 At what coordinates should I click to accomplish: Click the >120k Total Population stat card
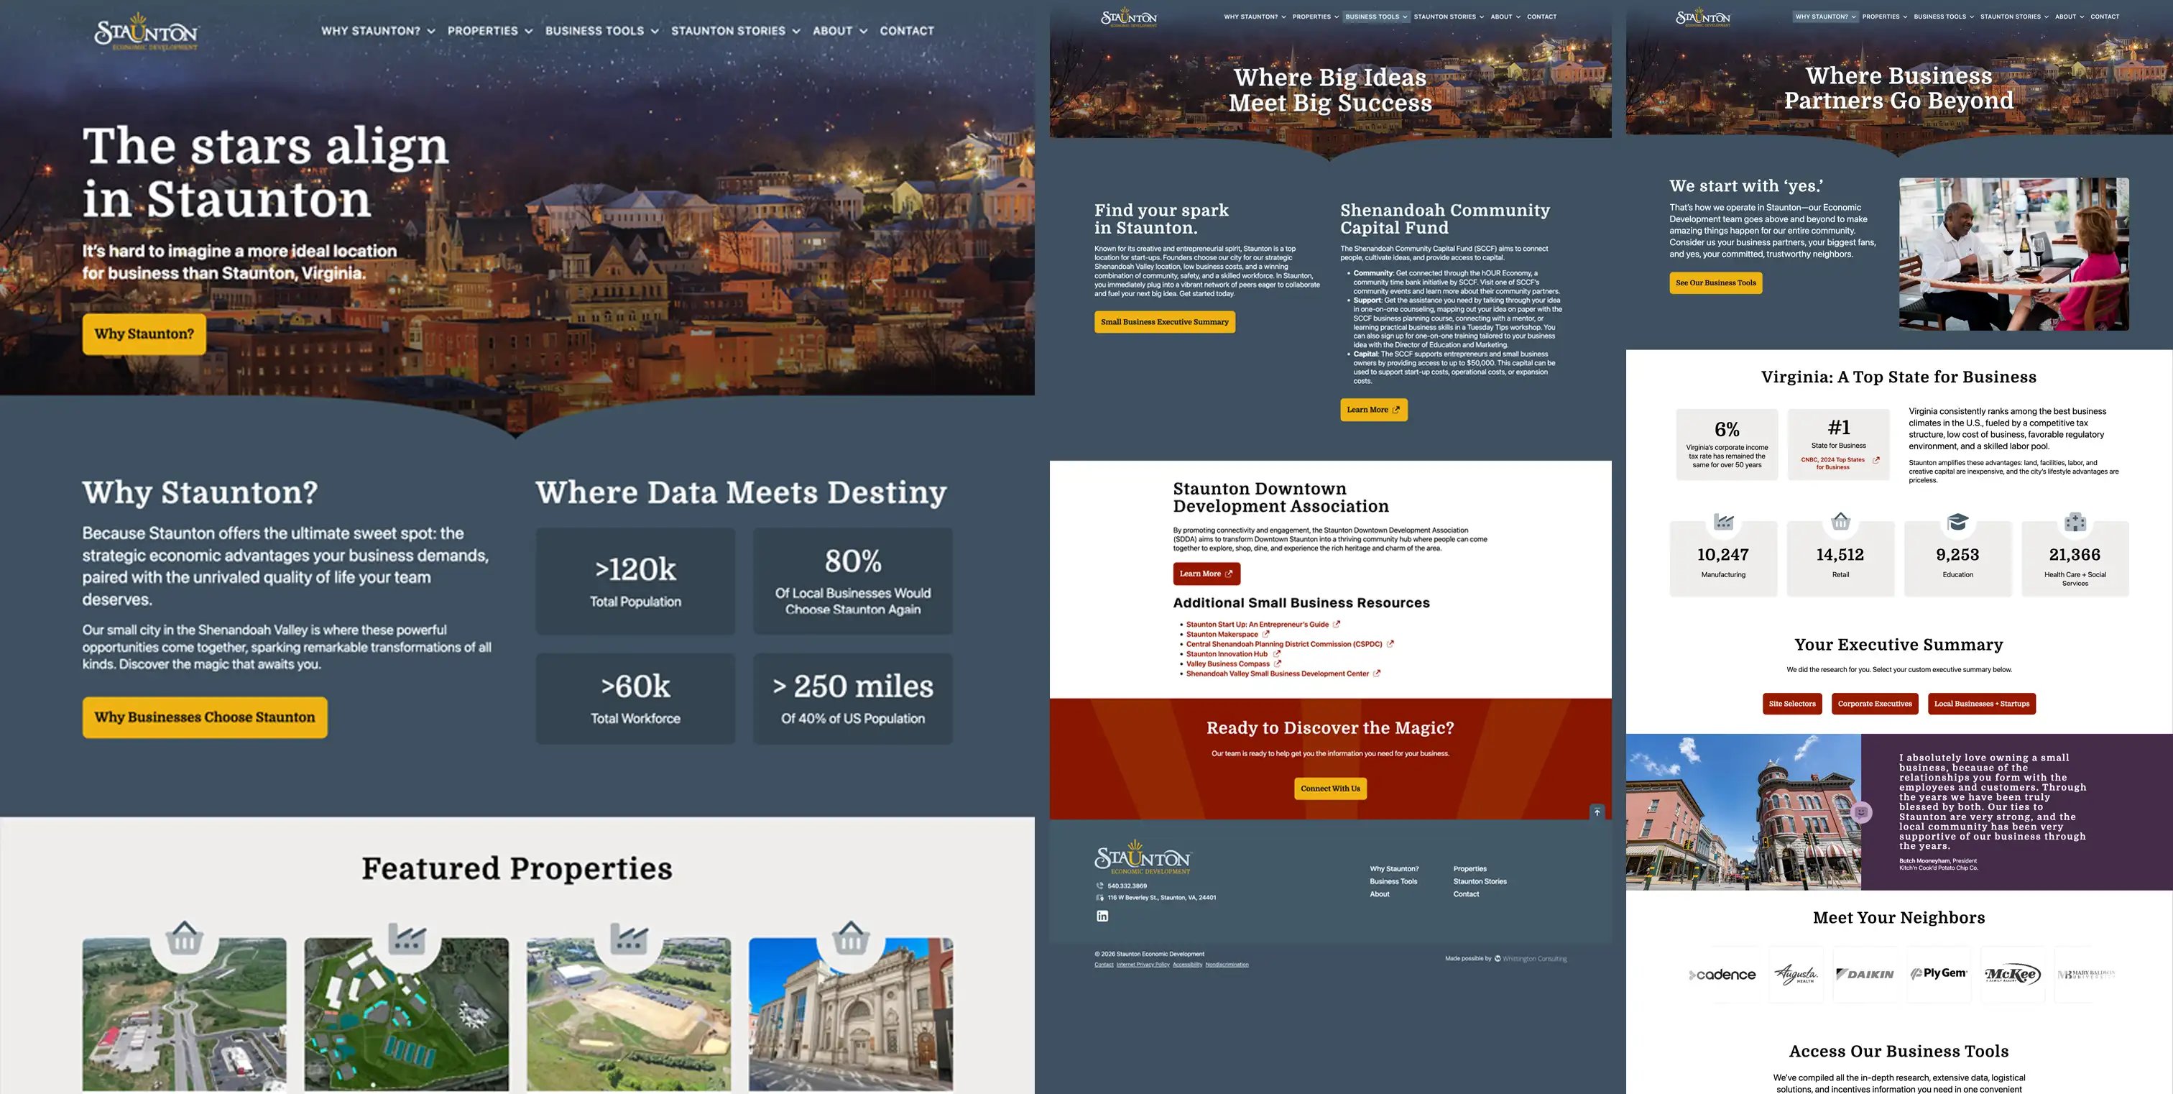[635, 582]
